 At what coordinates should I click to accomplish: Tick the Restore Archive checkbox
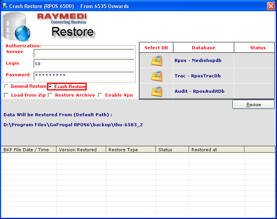[x=50, y=95]
